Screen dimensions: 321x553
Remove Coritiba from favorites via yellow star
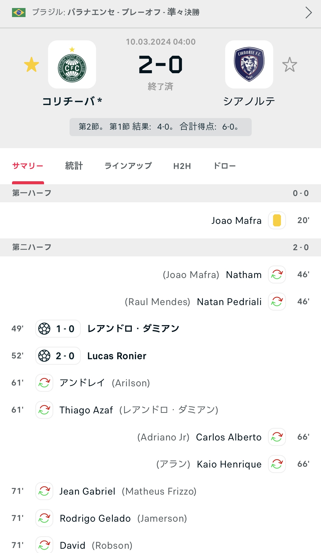tap(32, 65)
